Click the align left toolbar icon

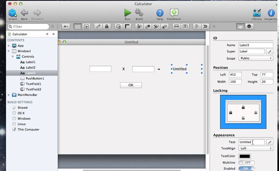pos(197,26)
